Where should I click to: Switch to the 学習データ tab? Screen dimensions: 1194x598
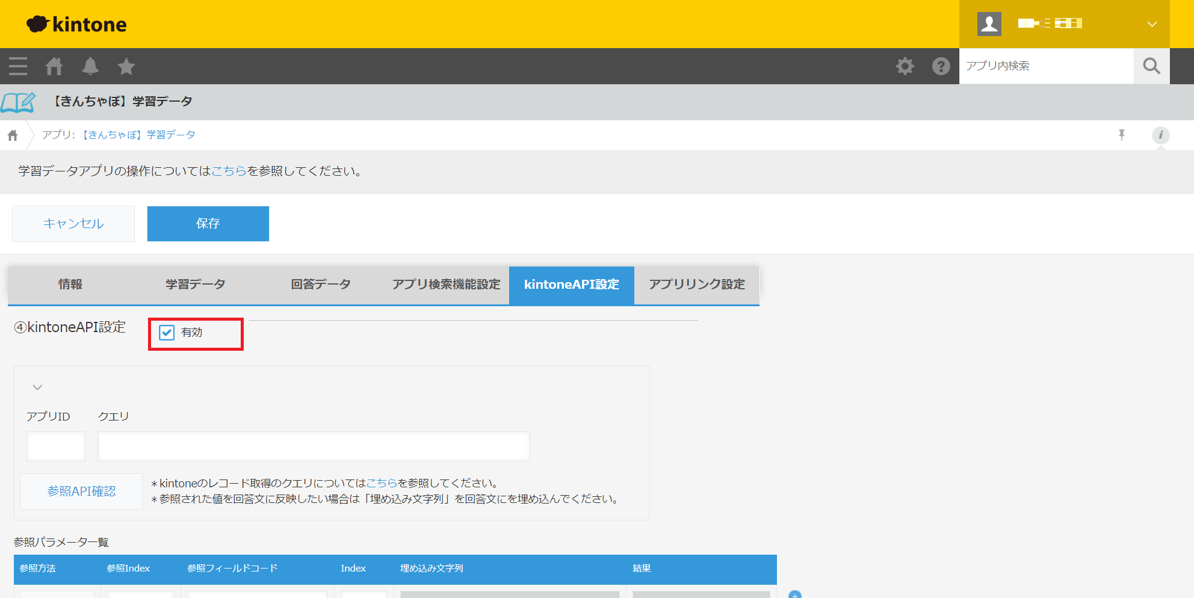[x=195, y=285]
